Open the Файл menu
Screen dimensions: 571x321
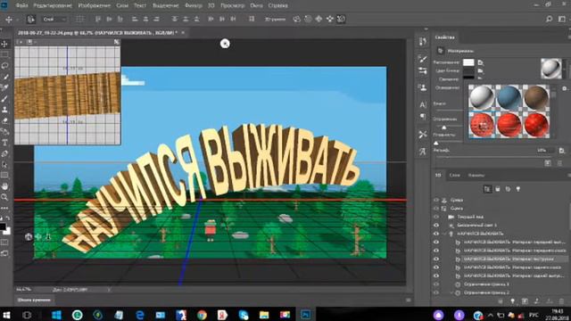21,5
